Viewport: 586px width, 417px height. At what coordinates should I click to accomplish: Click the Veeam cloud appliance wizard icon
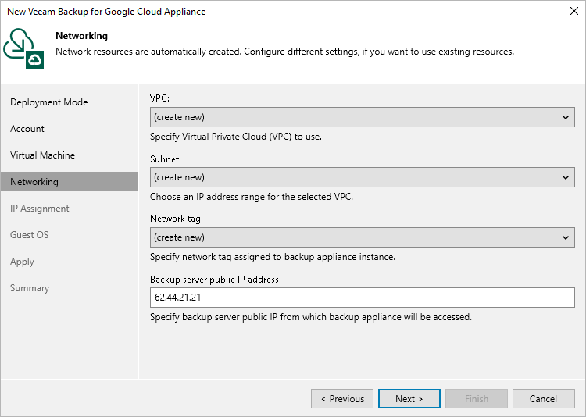pos(24,48)
